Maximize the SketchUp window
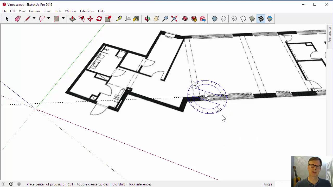 click(x=315, y=4)
